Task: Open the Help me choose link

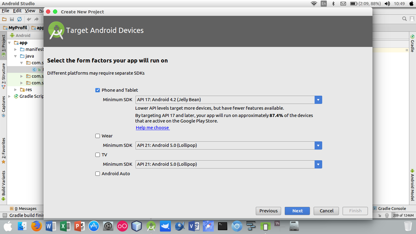Action: [x=152, y=127]
